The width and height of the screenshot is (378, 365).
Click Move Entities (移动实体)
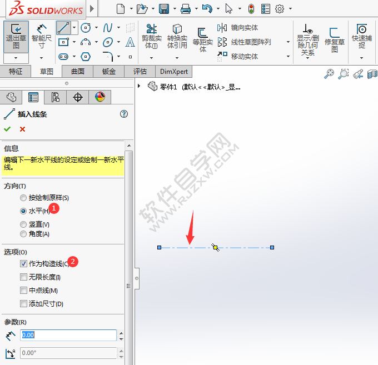pyautogui.click(x=237, y=56)
